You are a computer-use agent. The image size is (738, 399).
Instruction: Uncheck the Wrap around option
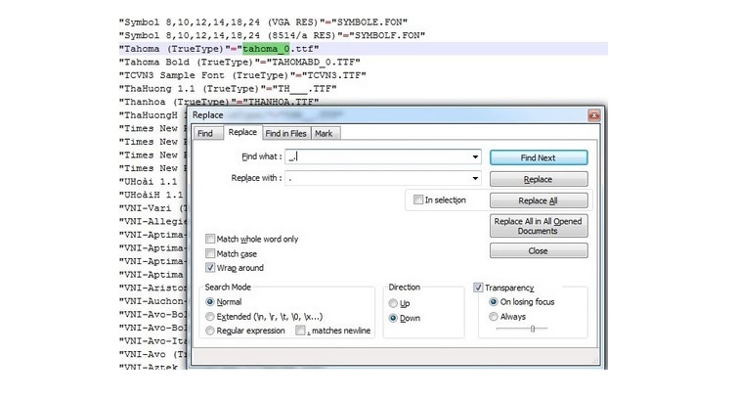tap(211, 268)
